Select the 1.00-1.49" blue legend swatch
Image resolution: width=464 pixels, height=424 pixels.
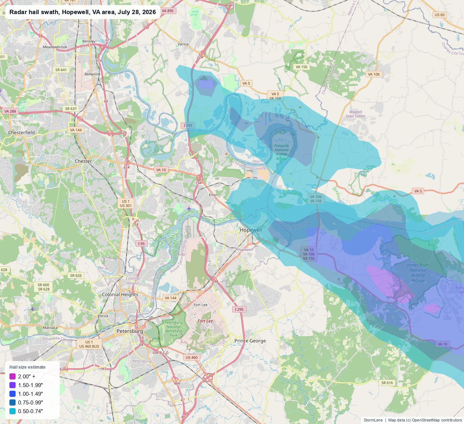(12, 394)
